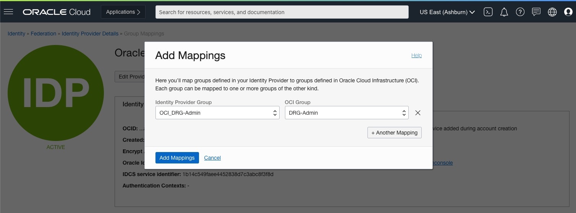
Task: Remove the mapping row with X icon
Action: (x=418, y=113)
